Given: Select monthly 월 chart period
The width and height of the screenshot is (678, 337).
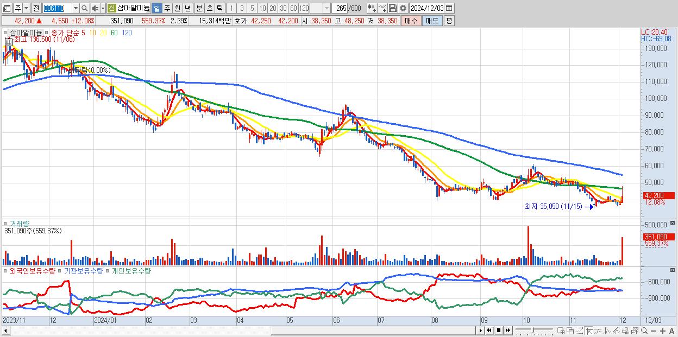Looking at the screenshot, I should pos(178,8).
